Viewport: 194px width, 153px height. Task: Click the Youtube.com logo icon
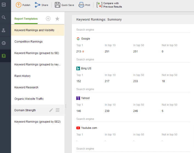[78, 128]
